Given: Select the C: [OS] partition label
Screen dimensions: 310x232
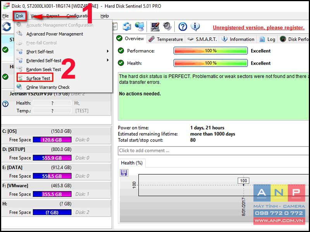Looking at the screenshot, I should pyautogui.click(x=9, y=131).
